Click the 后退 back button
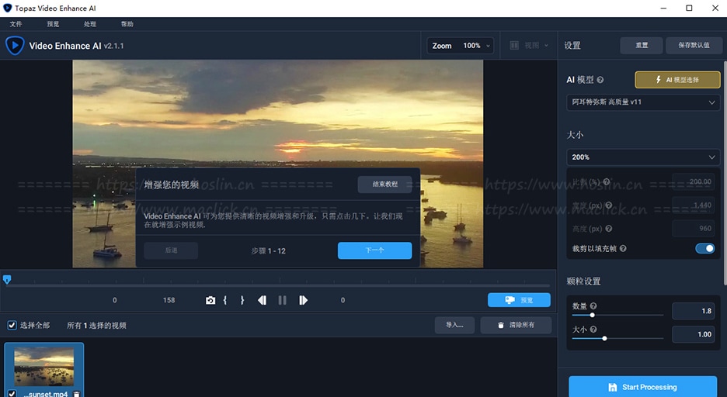 point(171,250)
